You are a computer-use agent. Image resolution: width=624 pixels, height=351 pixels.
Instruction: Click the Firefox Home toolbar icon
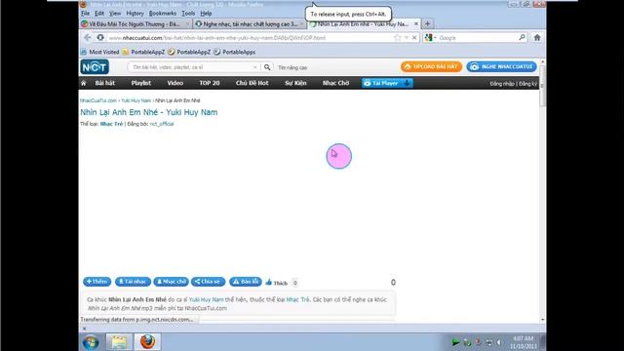pos(537,37)
